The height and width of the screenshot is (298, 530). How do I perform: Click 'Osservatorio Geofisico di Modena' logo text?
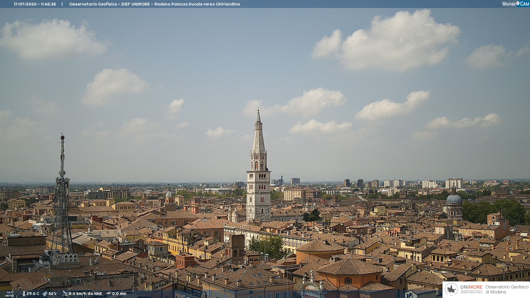pos(507,289)
